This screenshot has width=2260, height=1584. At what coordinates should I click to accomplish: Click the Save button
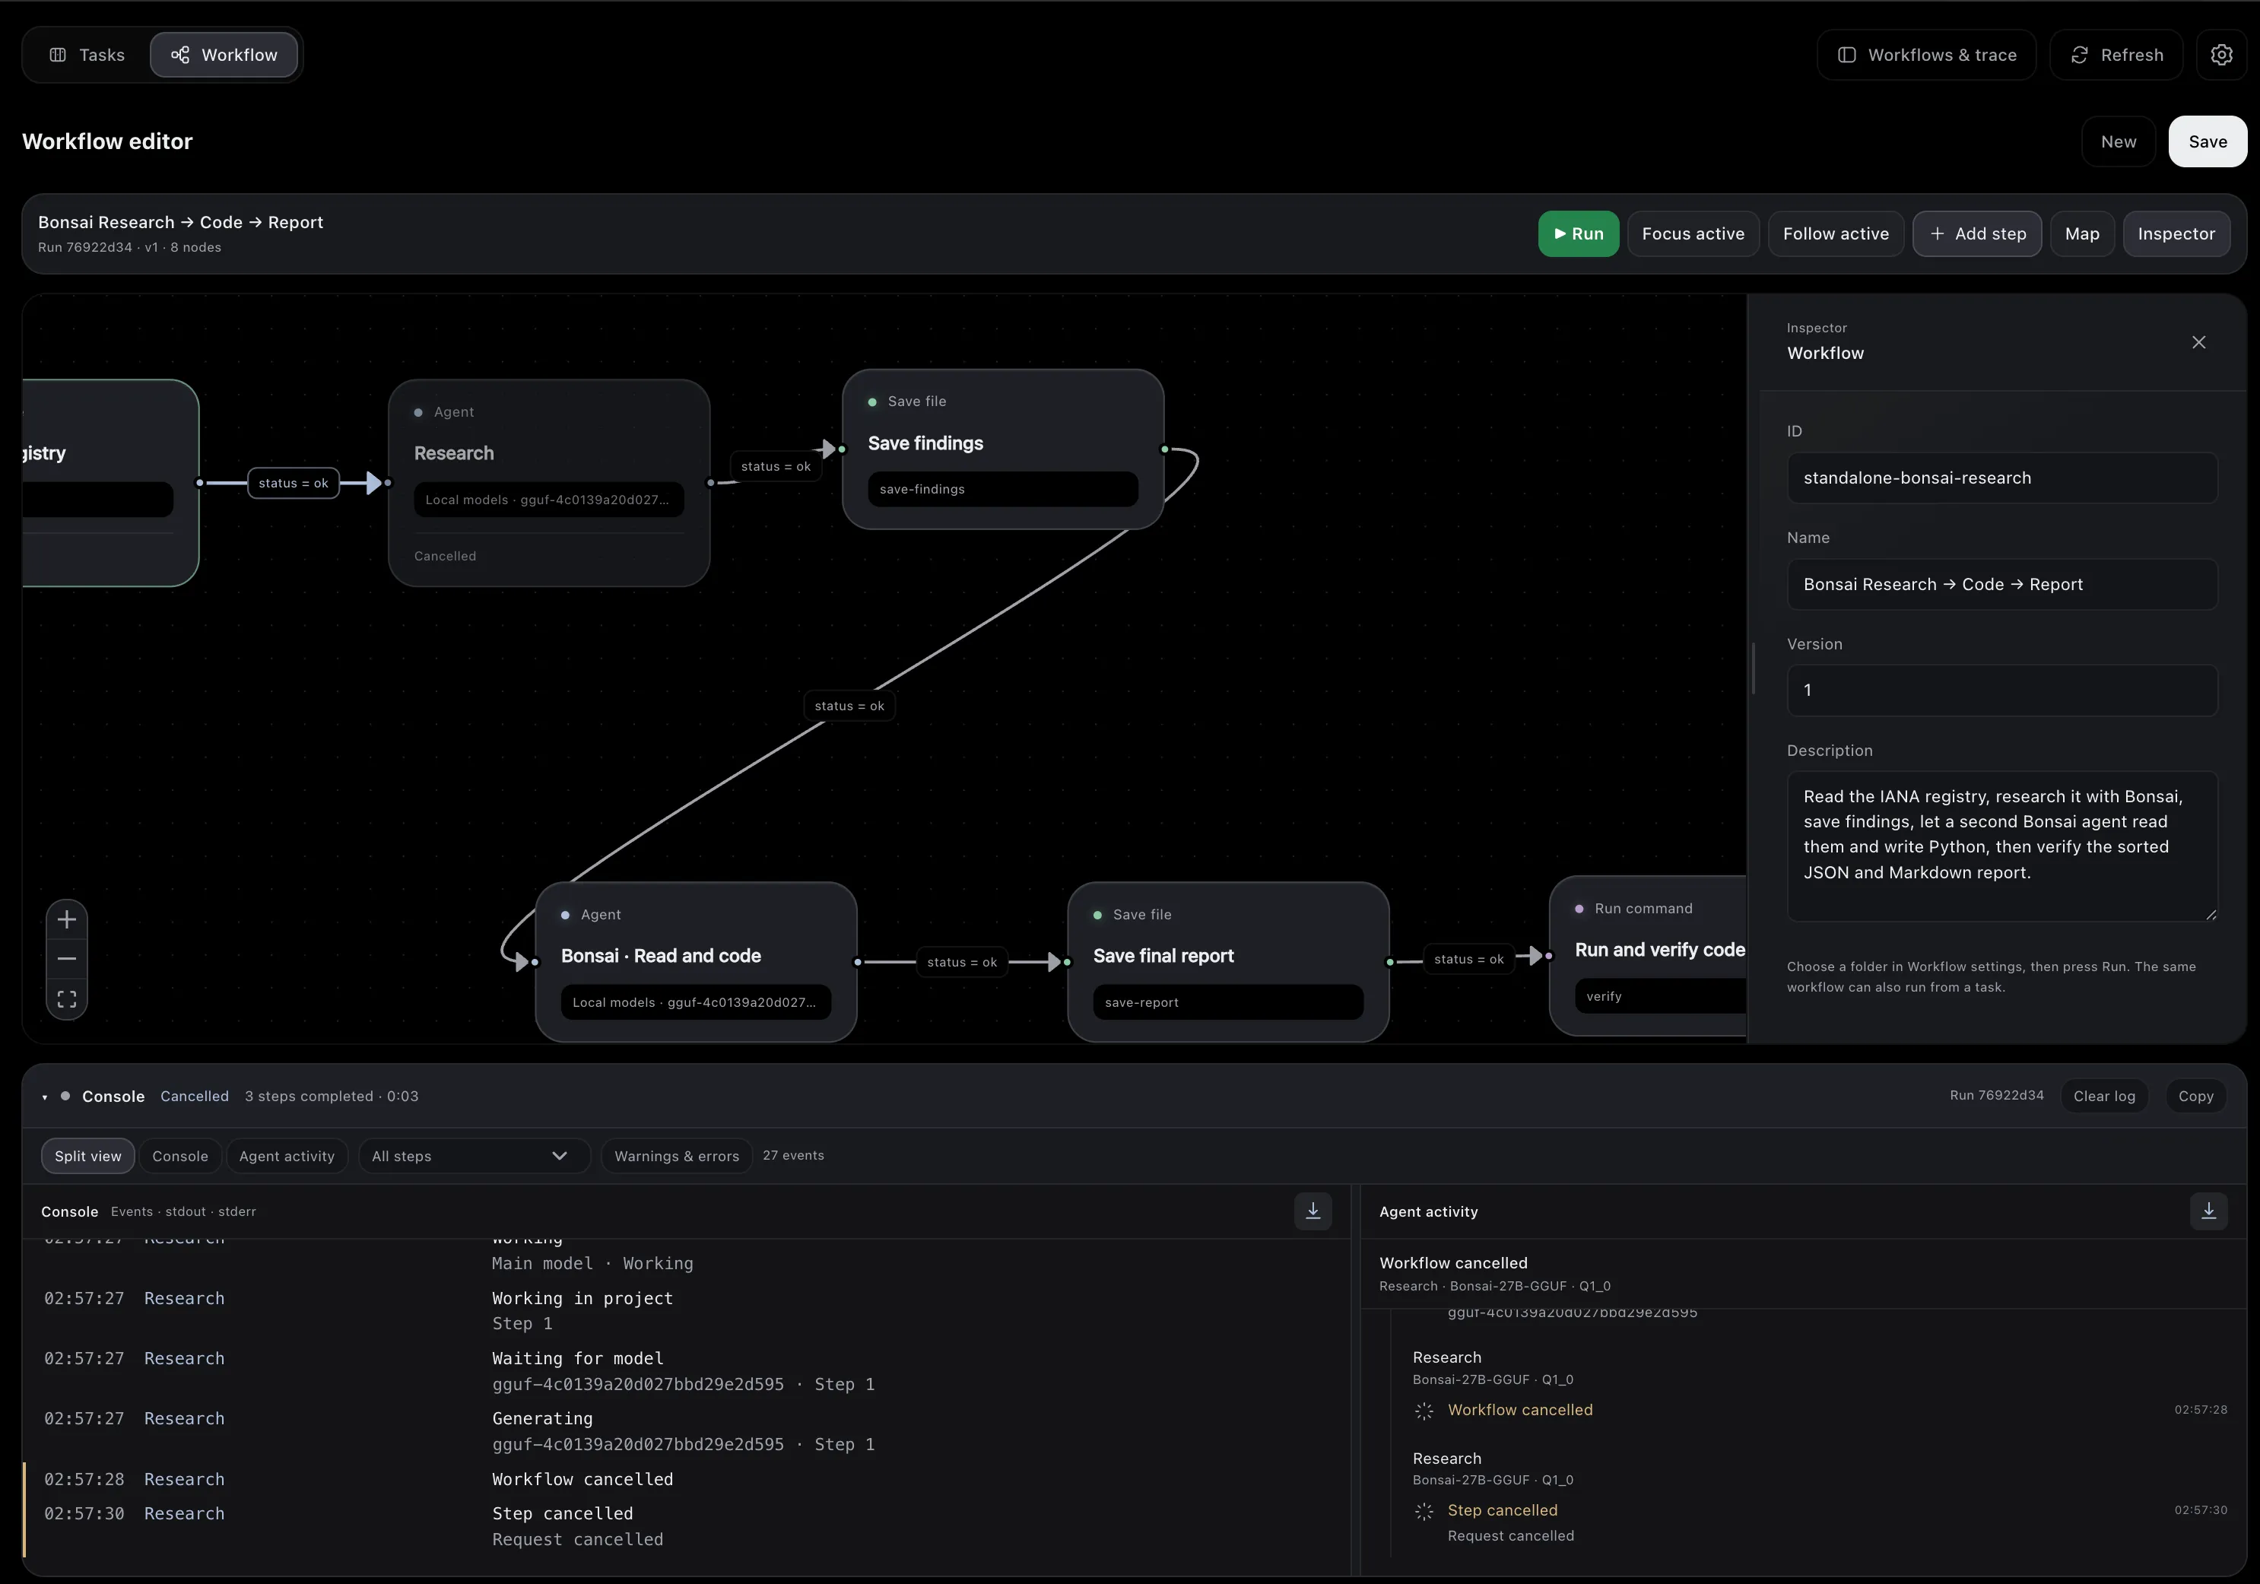pos(2208,141)
